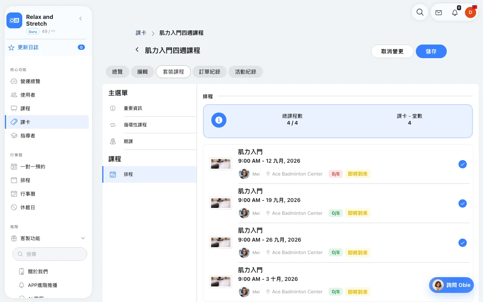Go back using arrow beside 肌力入門四週課程
The image size is (483, 302).
tap(137, 49)
